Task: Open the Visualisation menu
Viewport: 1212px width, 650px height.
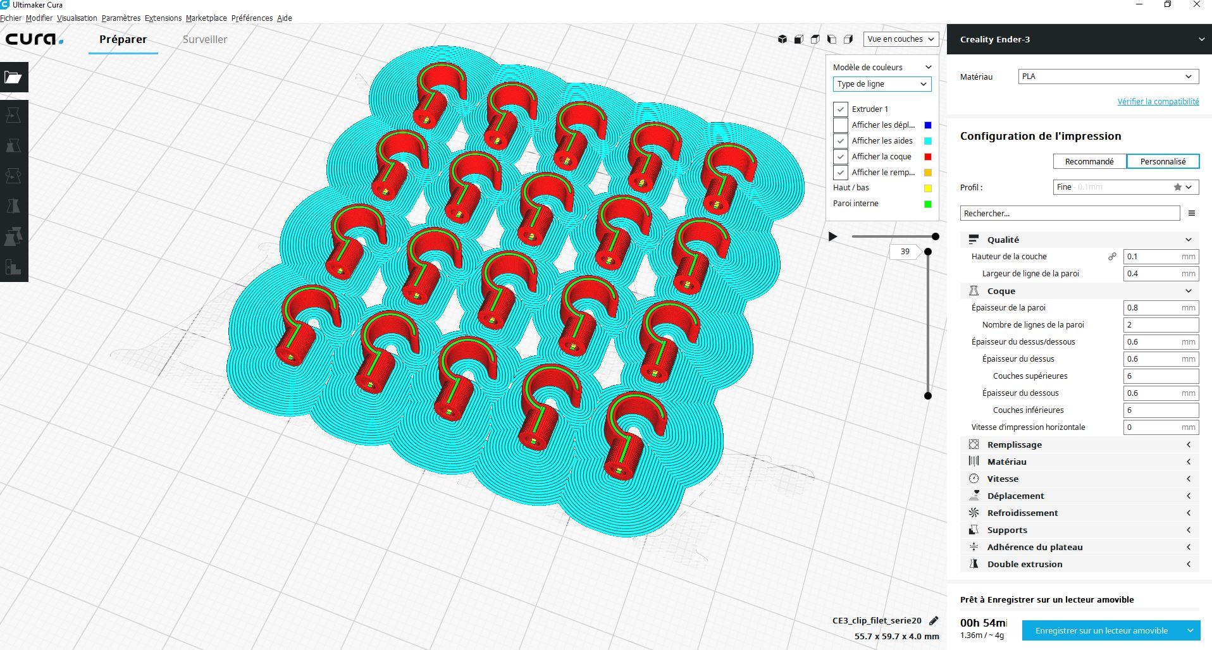Action: point(77,18)
